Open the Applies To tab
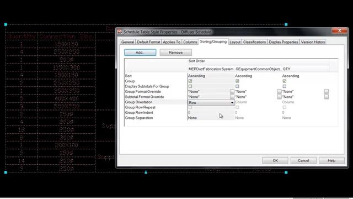353x199 pixels. pos(172,42)
